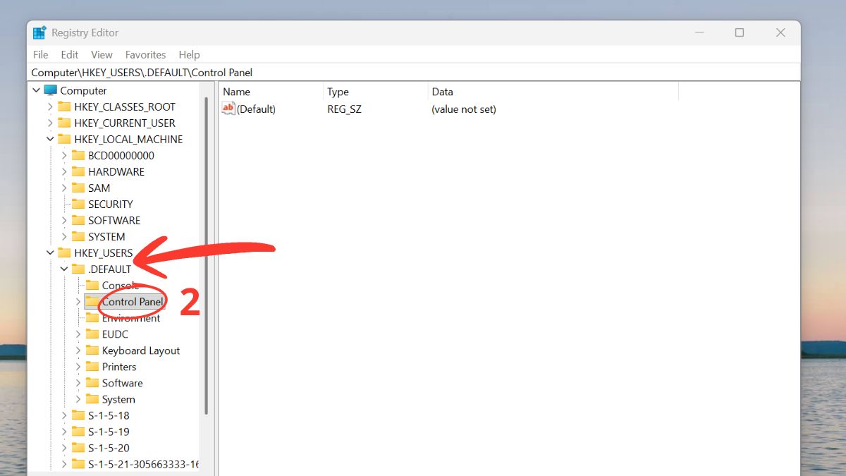The width and height of the screenshot is (846, 476).
Task: Open the File menu
Action: pos(41,54)
